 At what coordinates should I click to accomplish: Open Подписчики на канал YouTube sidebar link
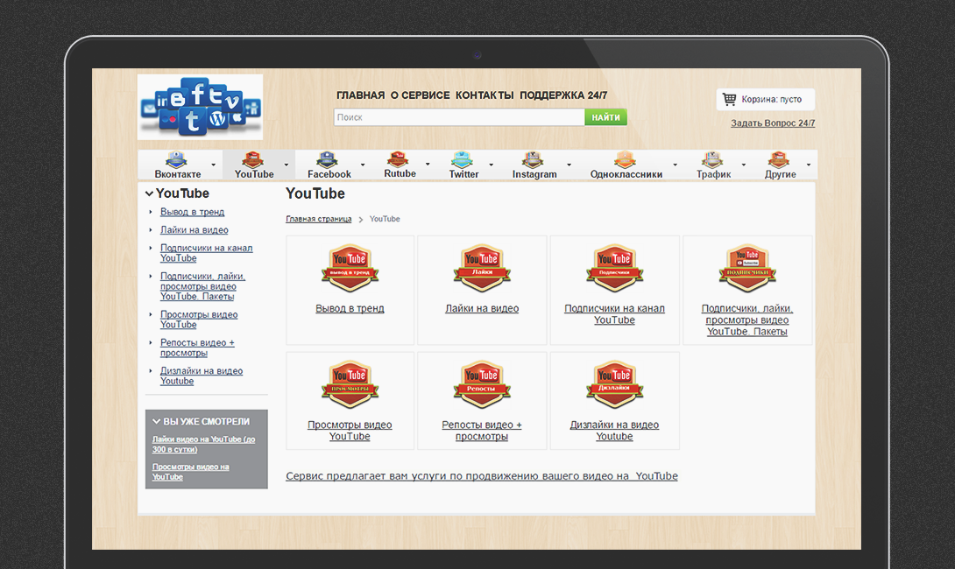click(x=207, y=253)
